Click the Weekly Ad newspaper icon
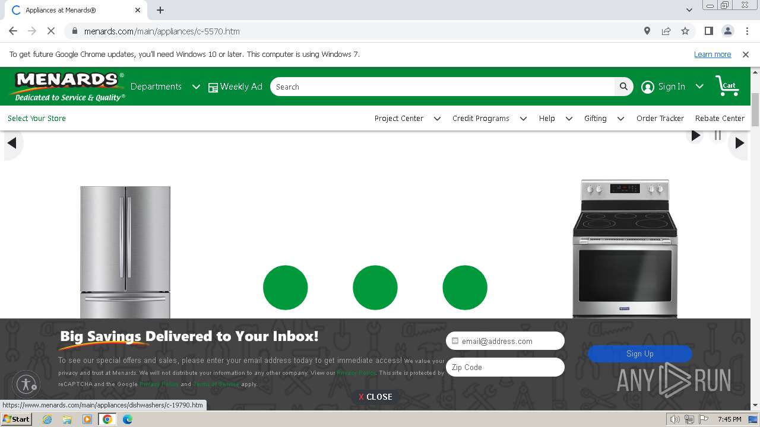Screen dimensions: 760x427 (213, 88)
